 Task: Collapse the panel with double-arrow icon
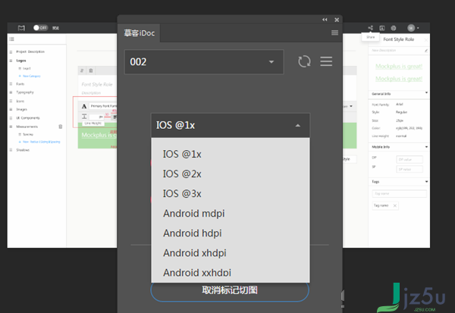pyautogui.click(x=325, y=20)
